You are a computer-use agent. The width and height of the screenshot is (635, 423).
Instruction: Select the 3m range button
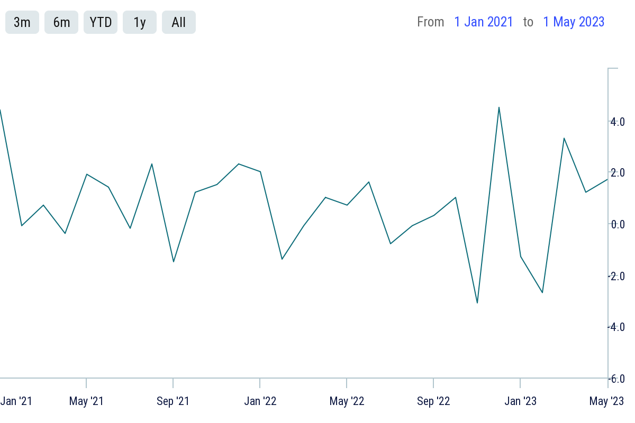(22, 22)
